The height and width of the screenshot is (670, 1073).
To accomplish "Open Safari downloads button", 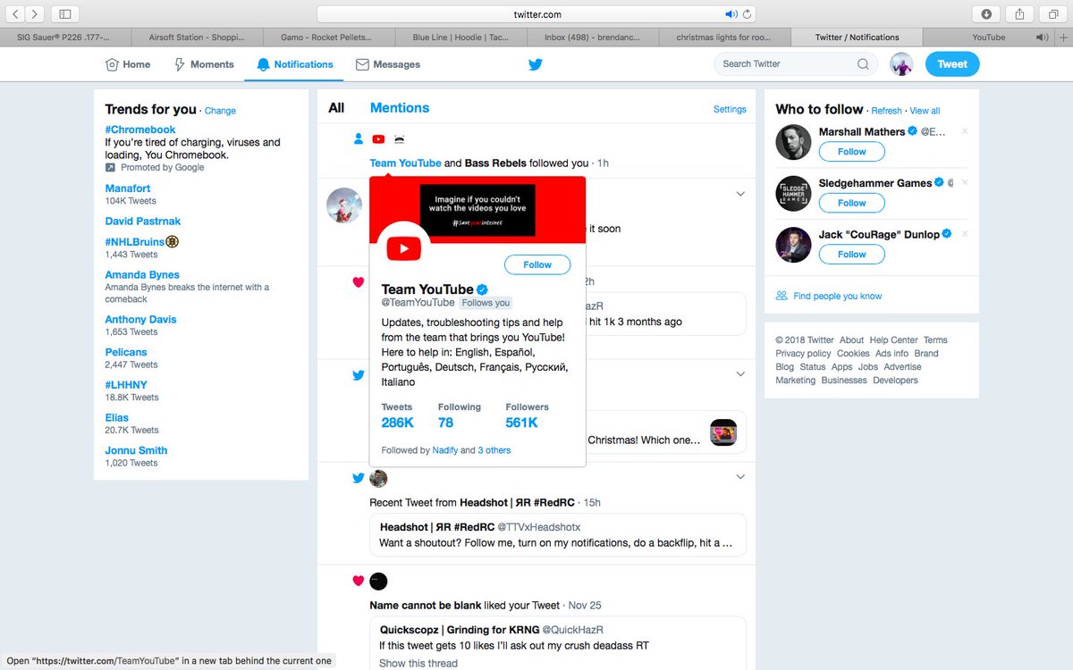I will click(986, 14).
